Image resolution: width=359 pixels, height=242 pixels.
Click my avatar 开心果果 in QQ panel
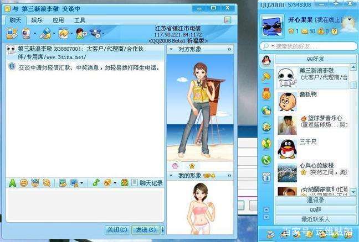[272, 26]
